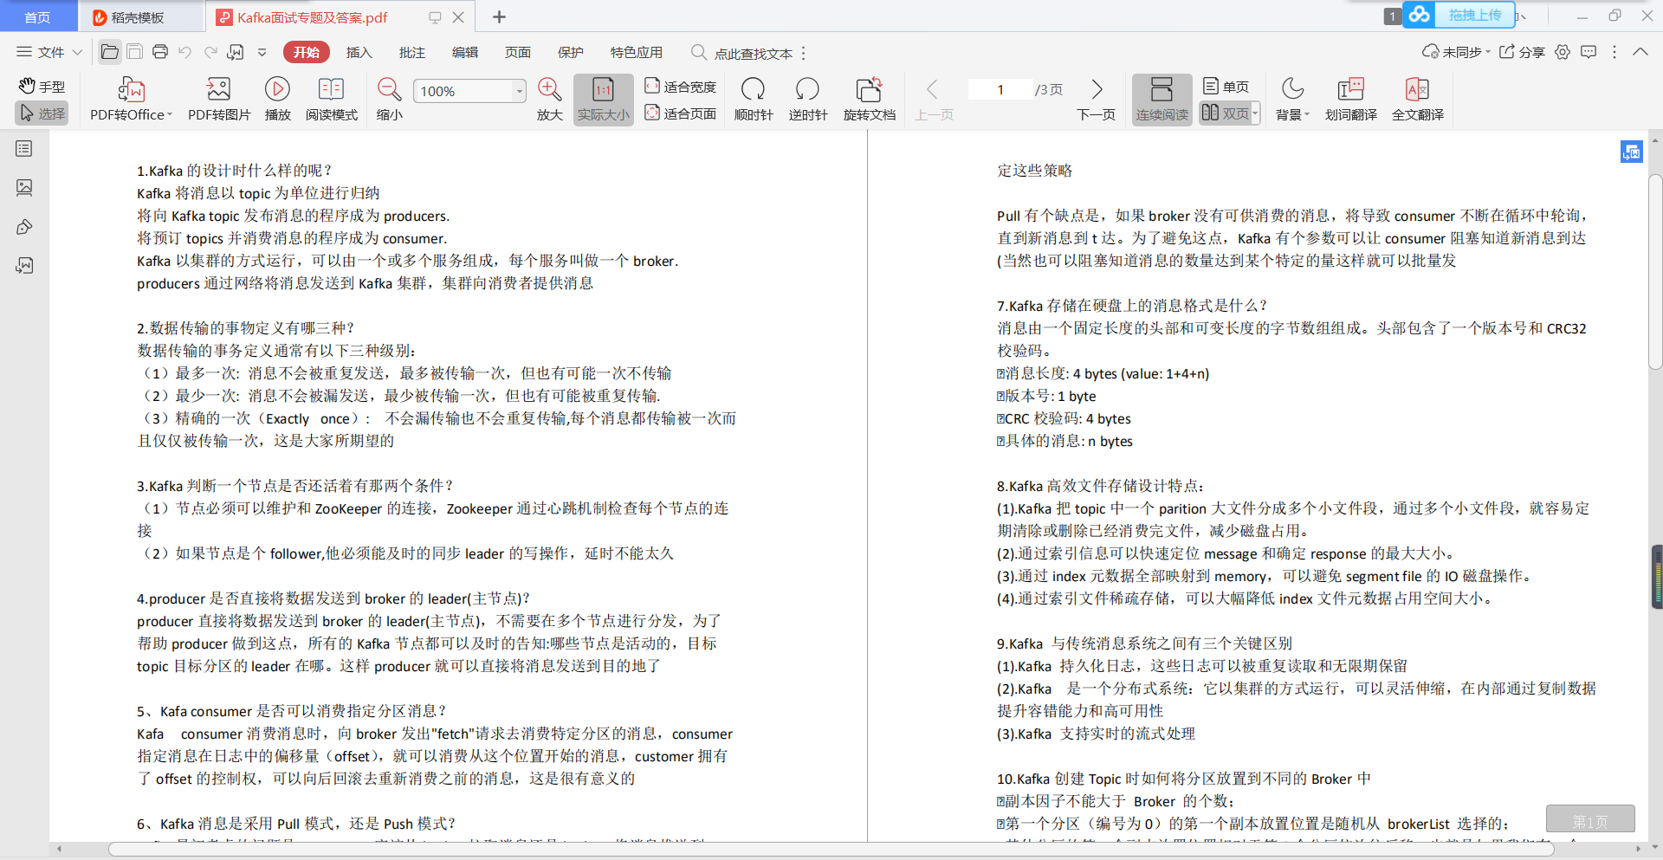Enter reading mode (阅读模式)
Viewport: 1663px width, 860px height.
[x=332, y=100]
